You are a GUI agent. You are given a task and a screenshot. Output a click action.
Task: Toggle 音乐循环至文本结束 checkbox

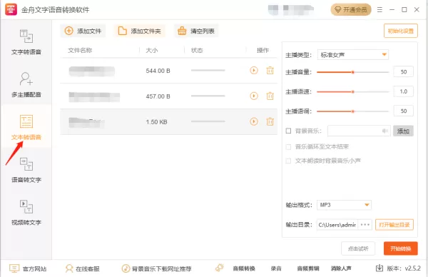(288, 147)
